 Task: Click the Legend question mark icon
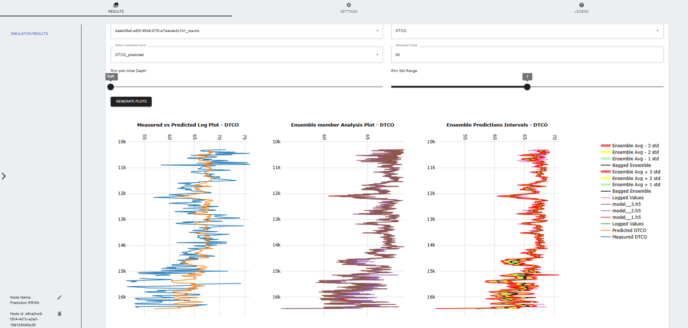[x=581, y=5]
